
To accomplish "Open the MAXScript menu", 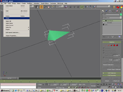I will click(60, 4).
